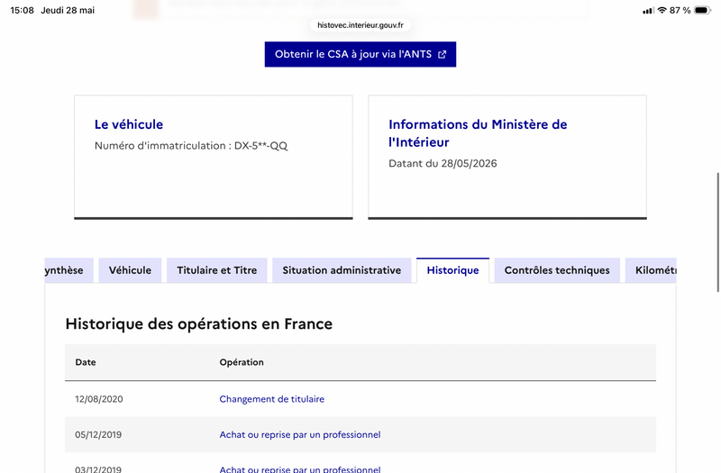Open the cut-off Kilométrage tab
721x473 pixels.
651,270
